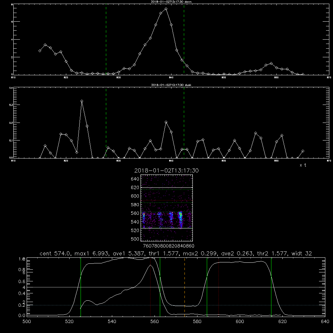Viewport: 333px width, 333px height.
Task: Click the '600' y-axis label beside the heatmap
Action: click(x=135, y=196)
